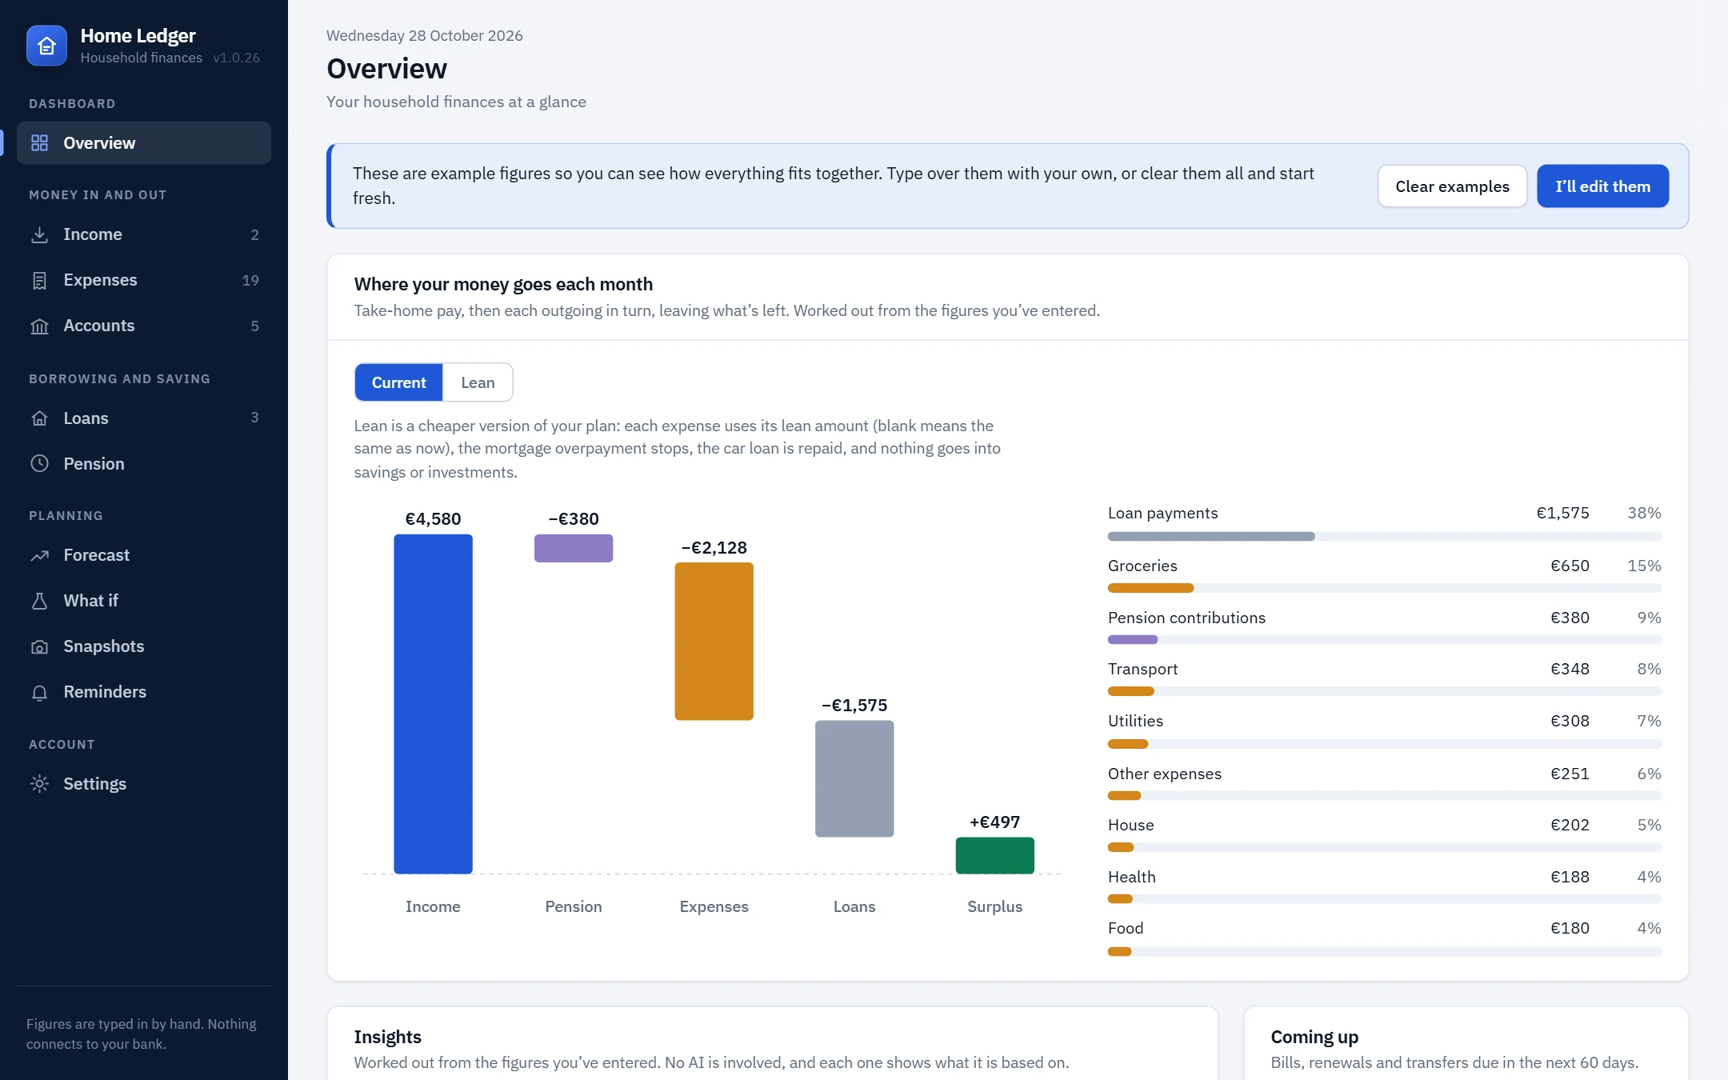Screen dimensions: 1728x1080
Task: Click the I'll edit them button
Action: pyautogui.click(x=1602, y=186)
